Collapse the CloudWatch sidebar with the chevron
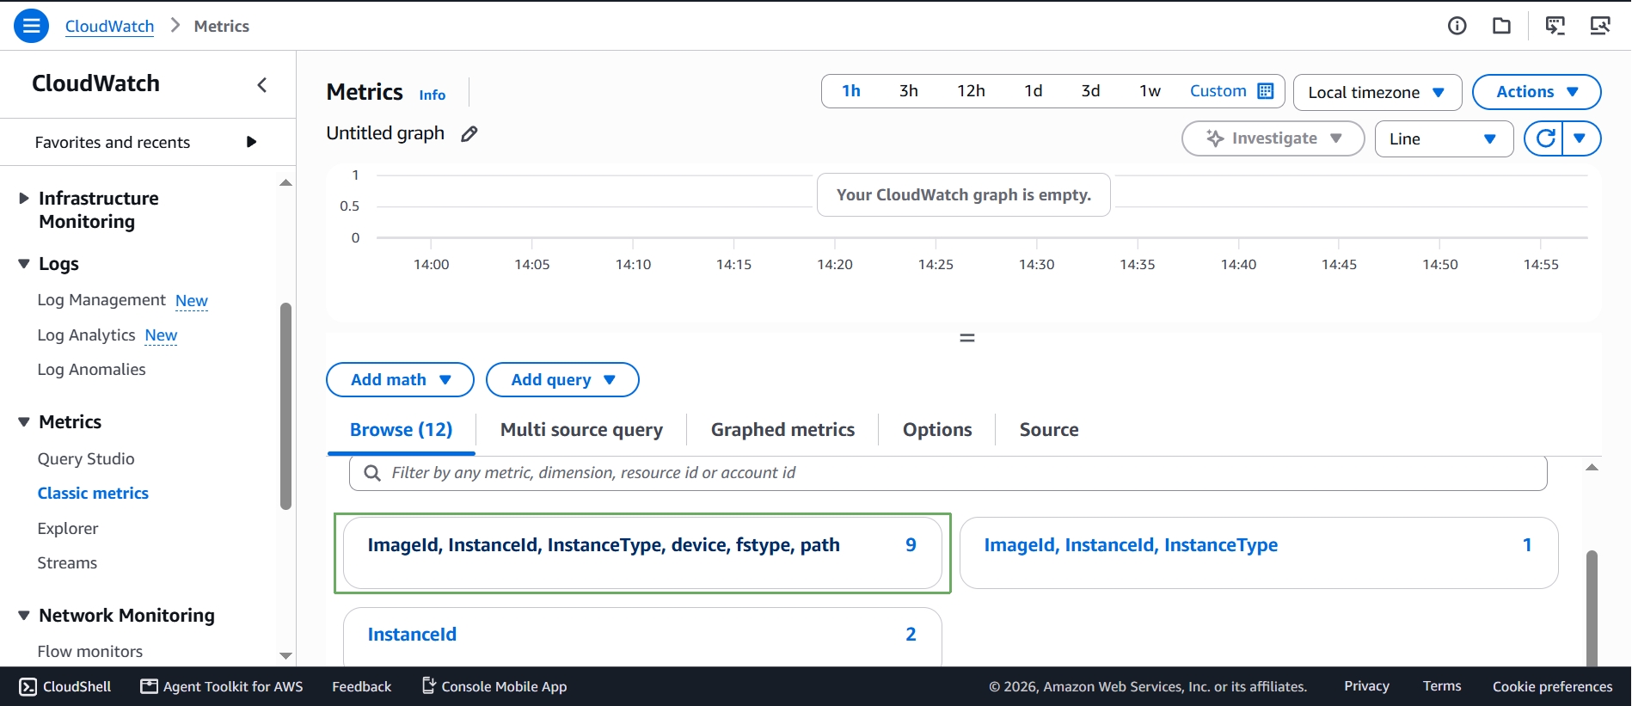Image resolution: width=1632 pixels, height=706 pixels. click(262, 84)
